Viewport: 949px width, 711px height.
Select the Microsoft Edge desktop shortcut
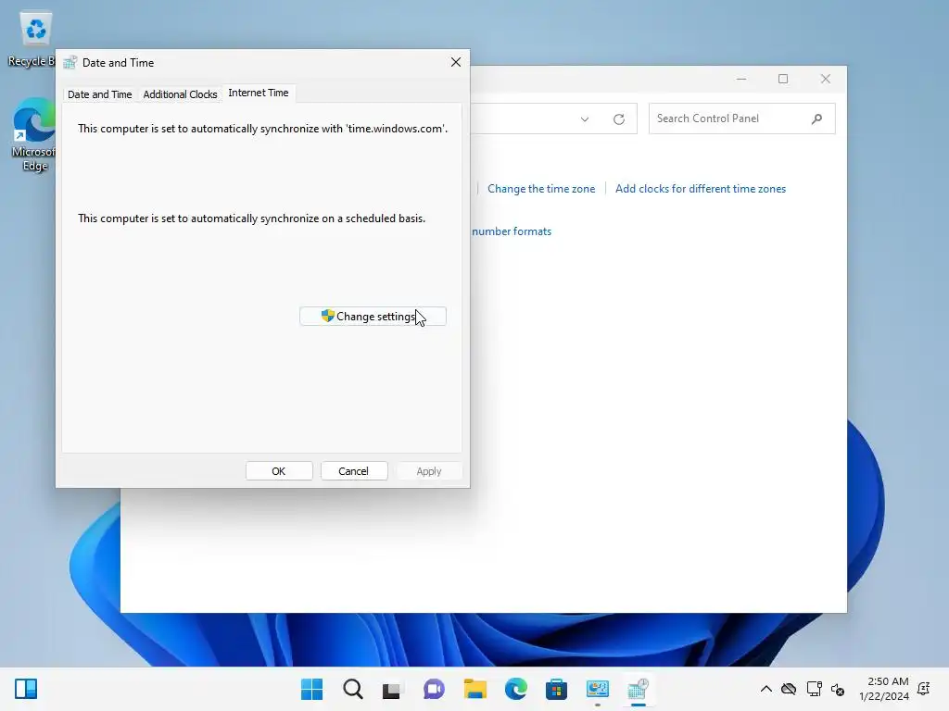pos(33,135)
